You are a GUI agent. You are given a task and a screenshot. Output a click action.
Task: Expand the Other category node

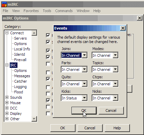(x=7, y=119)
